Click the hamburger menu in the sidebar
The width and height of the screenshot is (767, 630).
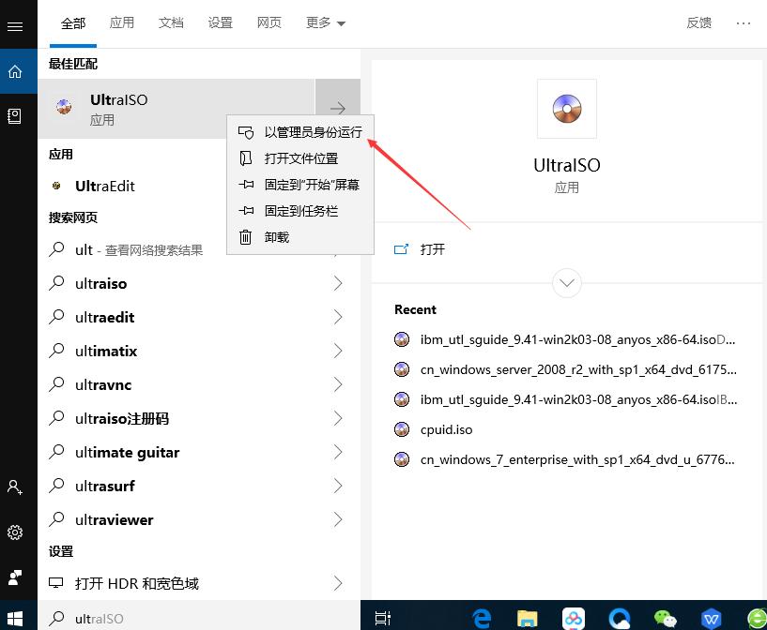coord(15,25)
